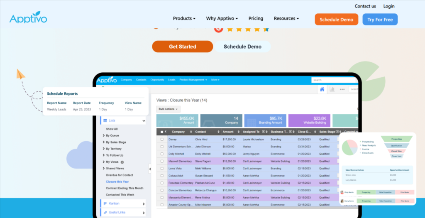Click the Useful Links chain icon
This screenshot has height=218, width=425.
[x=105, y=212]
